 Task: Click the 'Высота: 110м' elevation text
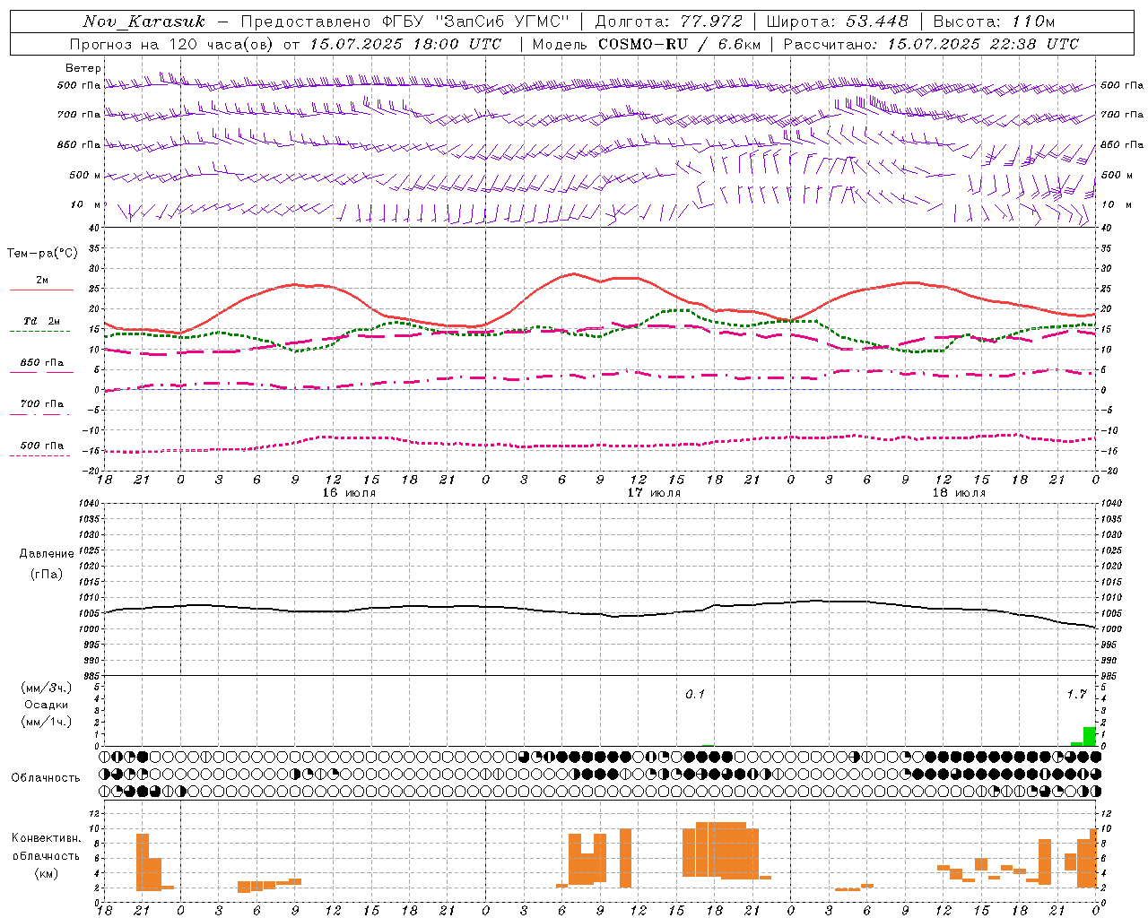pyautogui.click(x=994, y=22)
